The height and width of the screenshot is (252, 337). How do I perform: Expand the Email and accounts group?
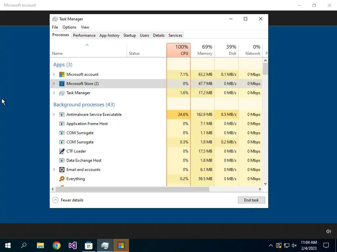[x=54, y=170]
